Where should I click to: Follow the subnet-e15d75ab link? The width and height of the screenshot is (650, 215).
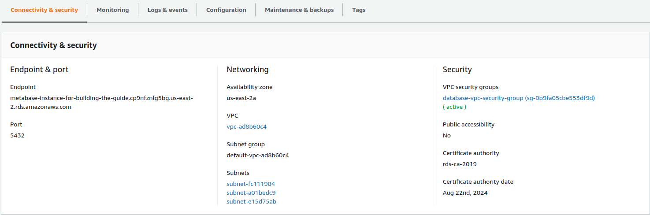click(251, 201)
